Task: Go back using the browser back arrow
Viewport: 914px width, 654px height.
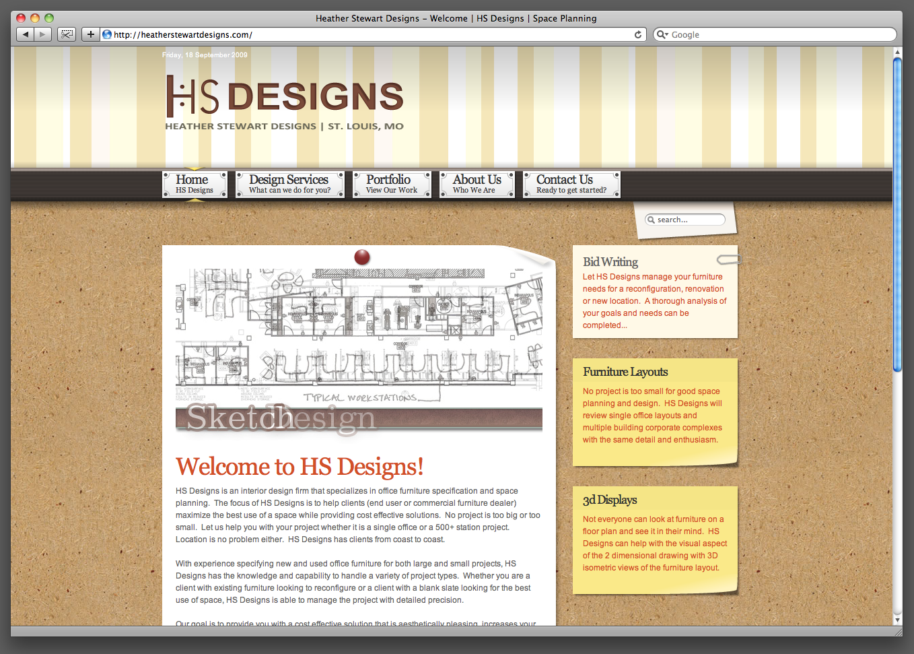Action: coord(26,34)
